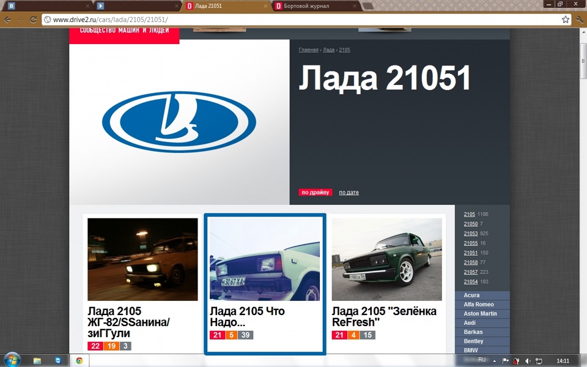Click the network icon in system tray
587x367 pixels.
[x=539, y=361]
